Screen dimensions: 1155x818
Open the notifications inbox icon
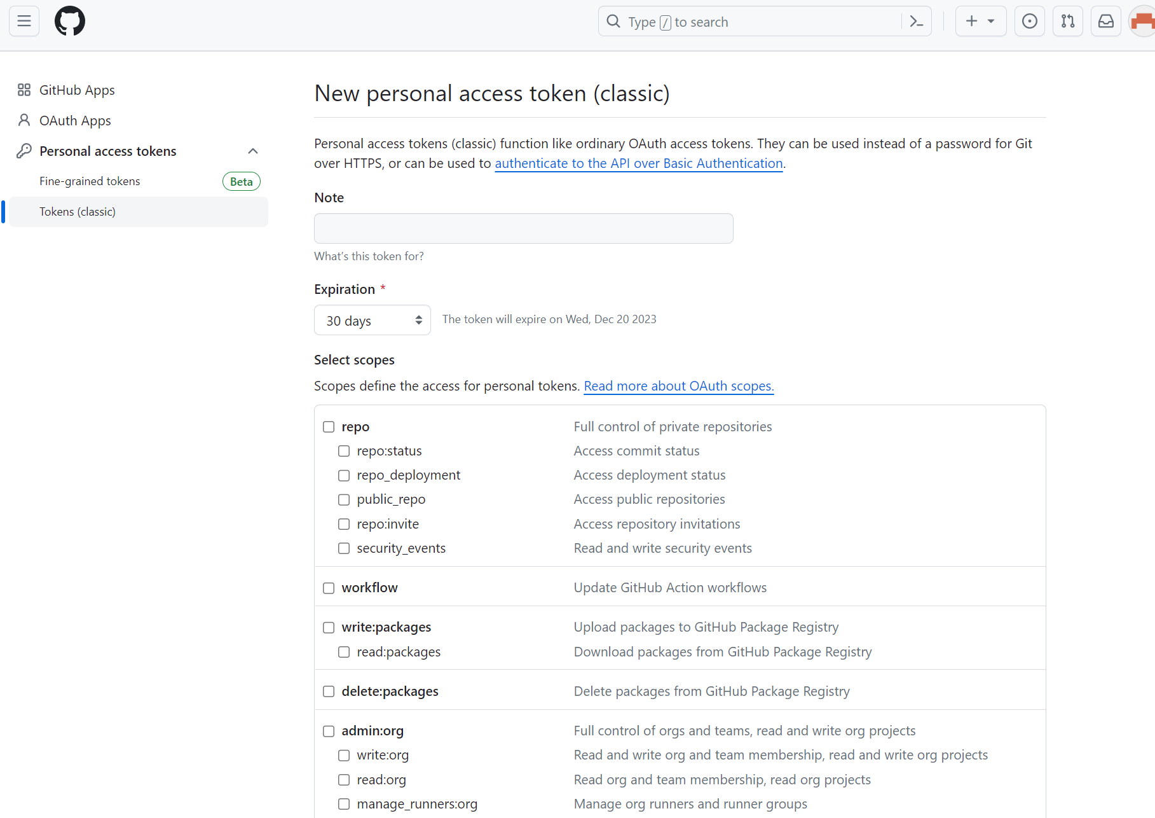pyautogui.click(x=1105, y=21)
